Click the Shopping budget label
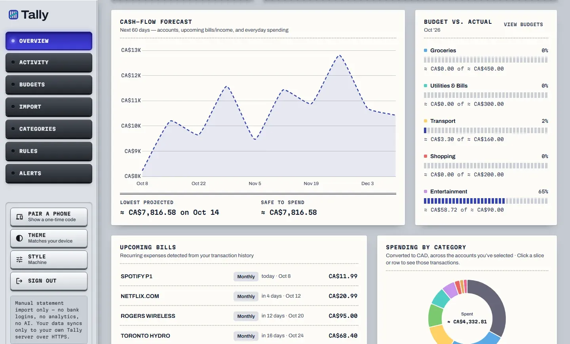 click(443, 156)
